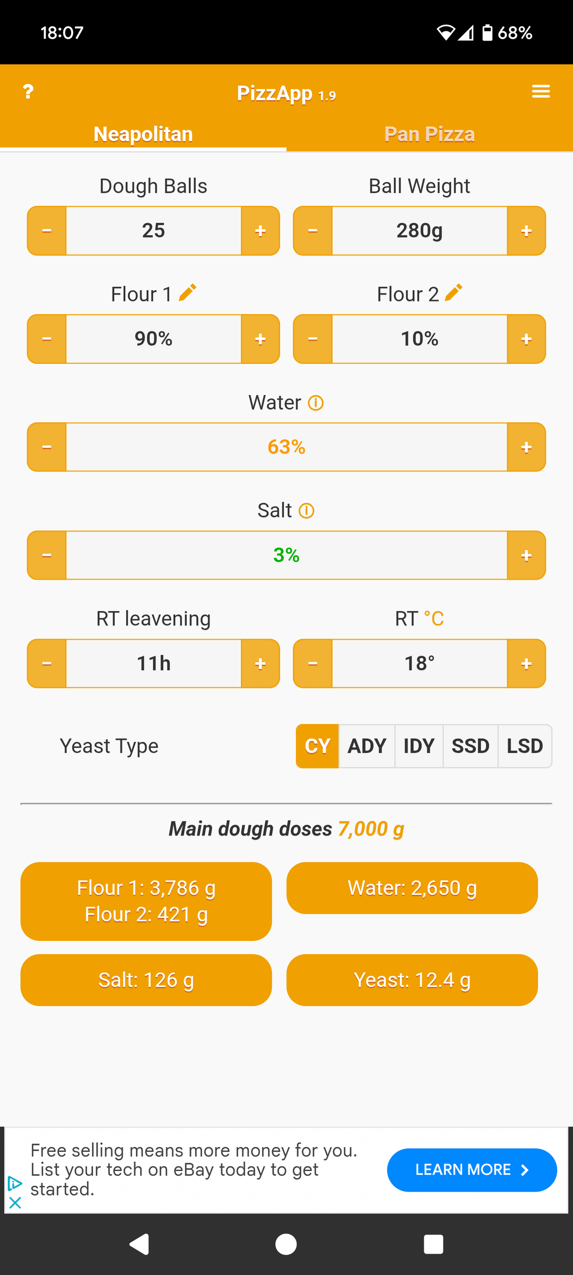573x1275 pixels.
Task: Close the eBay ad with X icon
Action: click(x=15, y=1202)
